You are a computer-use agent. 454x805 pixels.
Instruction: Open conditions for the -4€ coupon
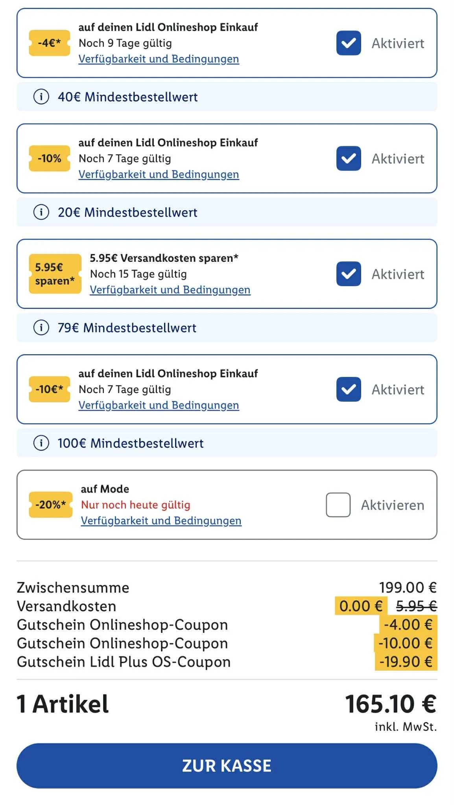(159, 59)
